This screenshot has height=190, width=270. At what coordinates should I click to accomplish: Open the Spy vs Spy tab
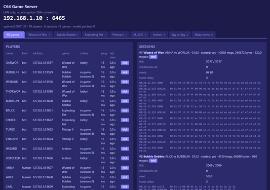click(x=180, y=34)
